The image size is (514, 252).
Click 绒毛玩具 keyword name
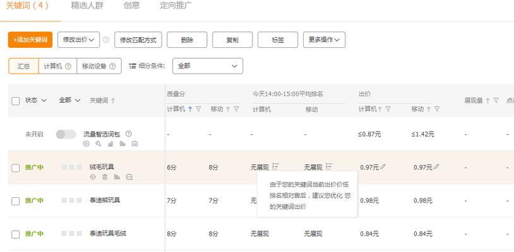(x=102, y=167)
